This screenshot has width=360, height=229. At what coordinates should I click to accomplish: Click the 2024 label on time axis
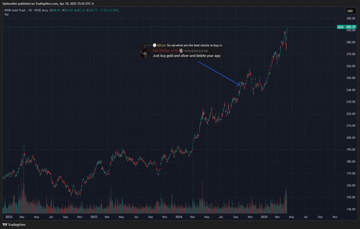179,216
